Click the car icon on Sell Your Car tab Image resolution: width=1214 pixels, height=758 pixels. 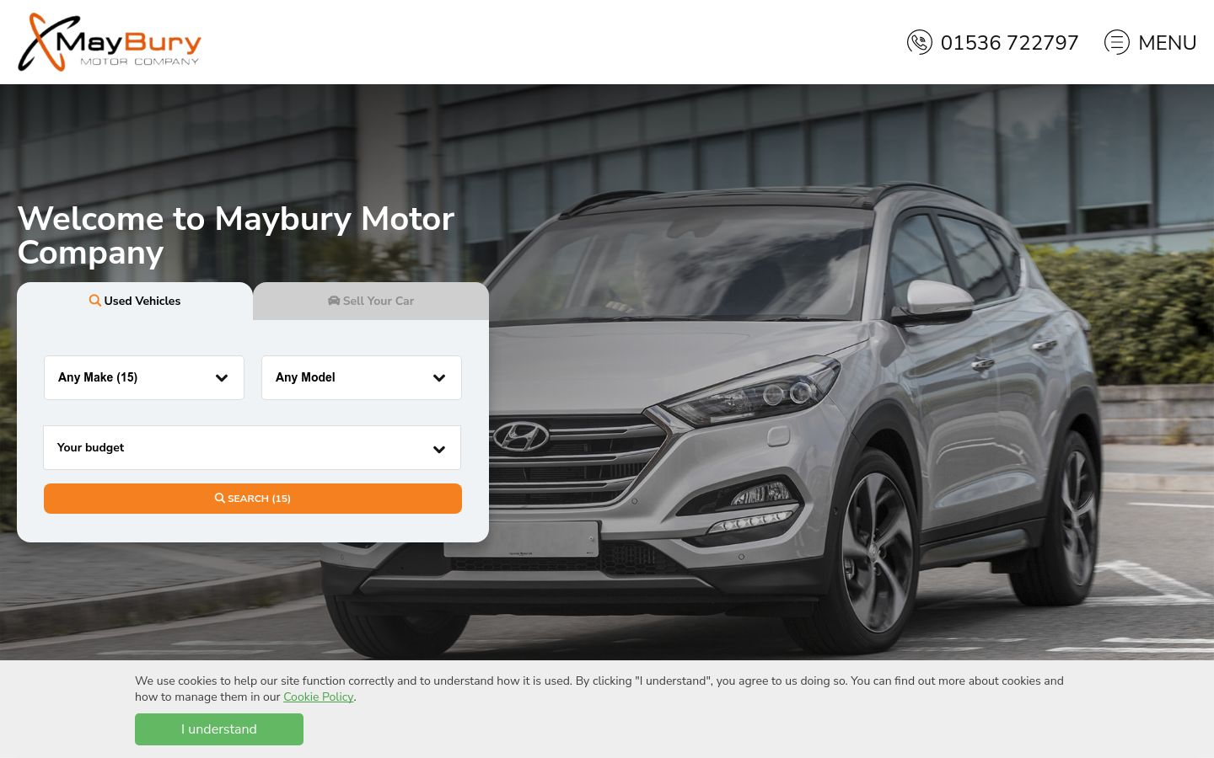pos(334,301)
